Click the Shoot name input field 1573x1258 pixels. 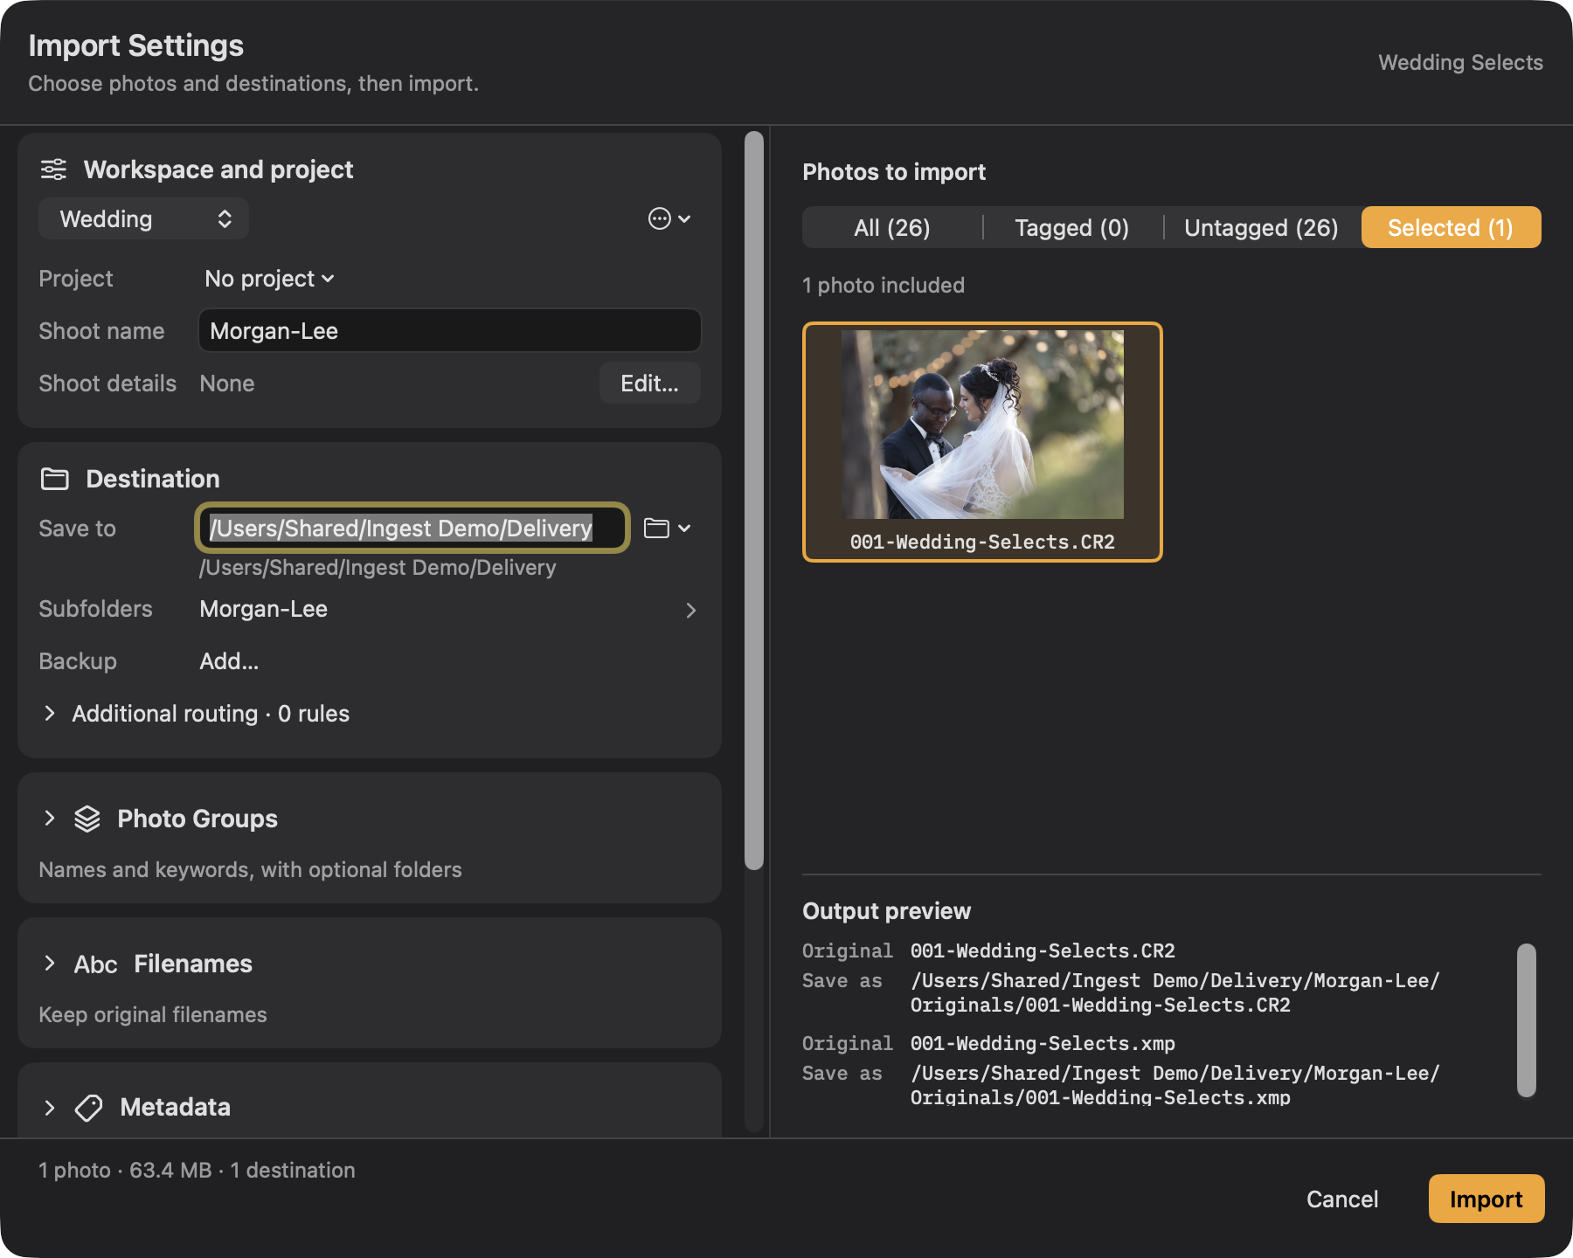450,331
